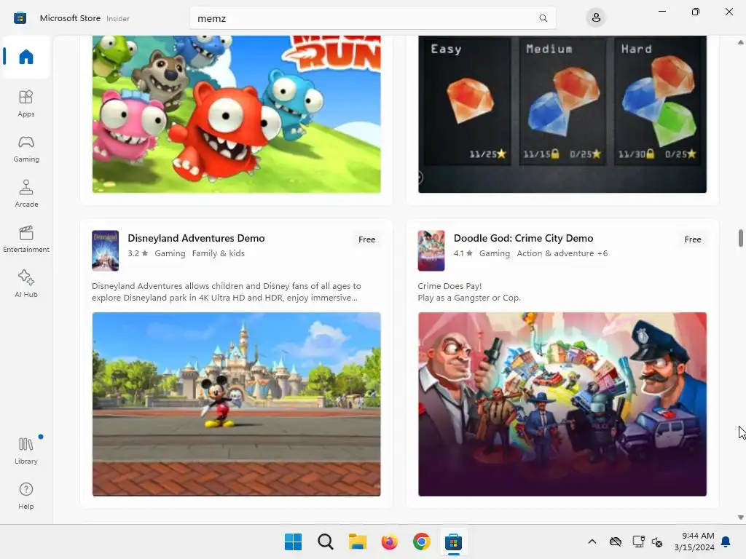The image size is (746, 559).
Task: Click the Insider label in title bar
Action: pos(118,18)
